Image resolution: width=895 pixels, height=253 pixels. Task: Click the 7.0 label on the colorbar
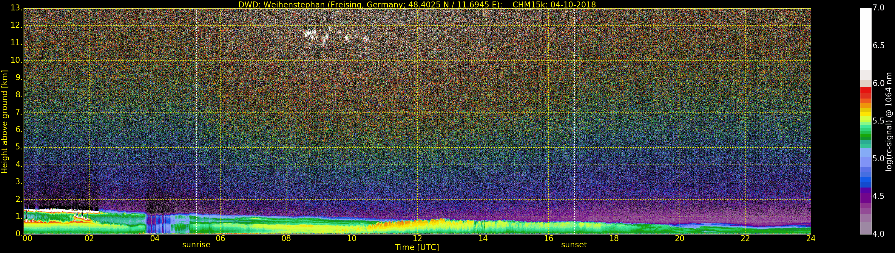[878, 8]
